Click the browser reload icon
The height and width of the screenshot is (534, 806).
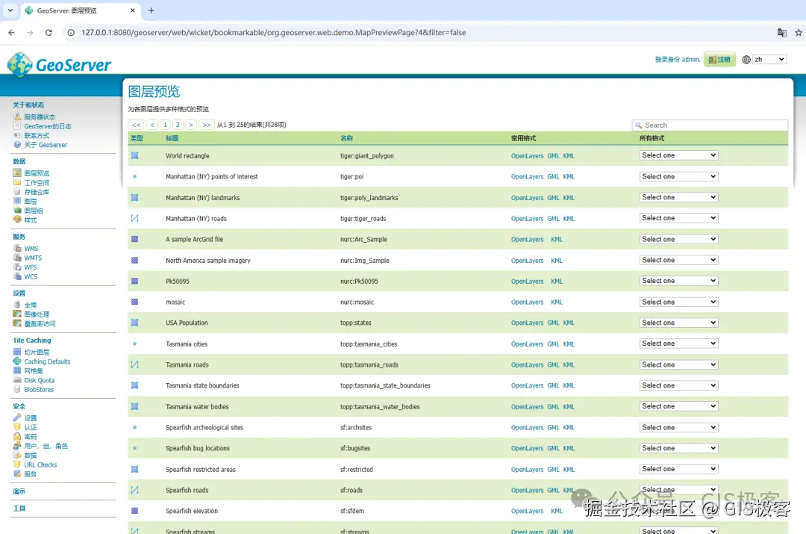pos(49,32)
